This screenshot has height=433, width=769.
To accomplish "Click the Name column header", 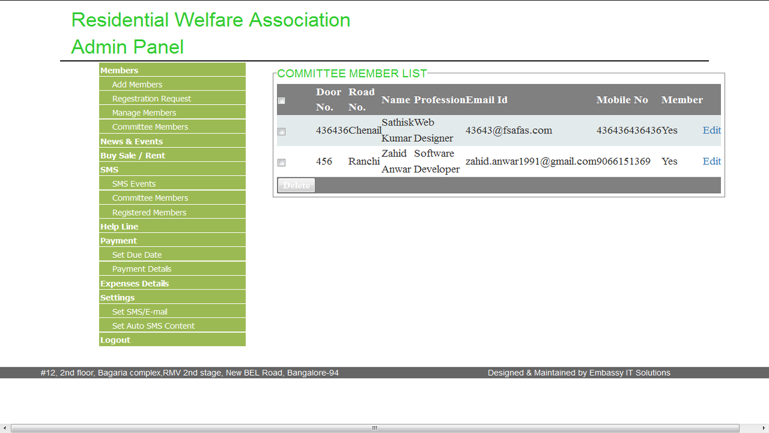I will 396,100.
